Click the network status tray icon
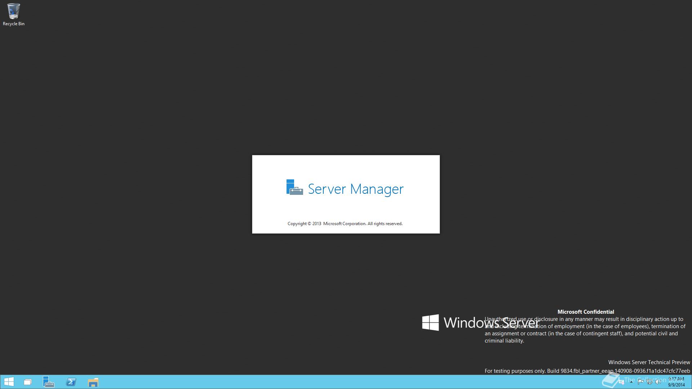The image size is (692, 389). click(649, 382)
